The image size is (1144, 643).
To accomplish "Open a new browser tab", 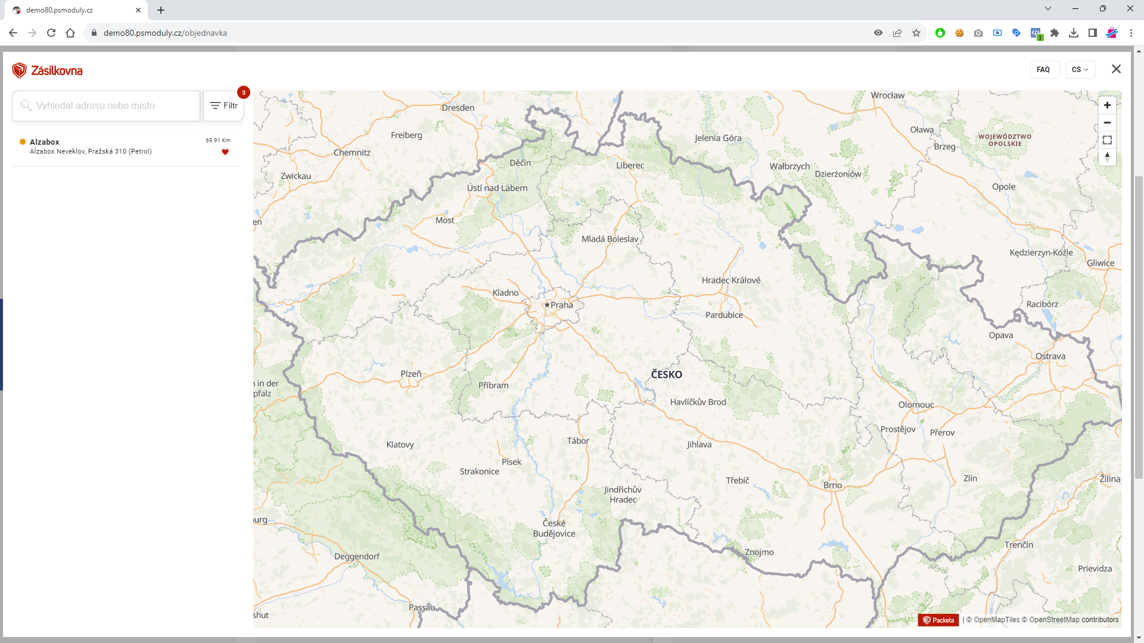I will (x=161, y=10).
